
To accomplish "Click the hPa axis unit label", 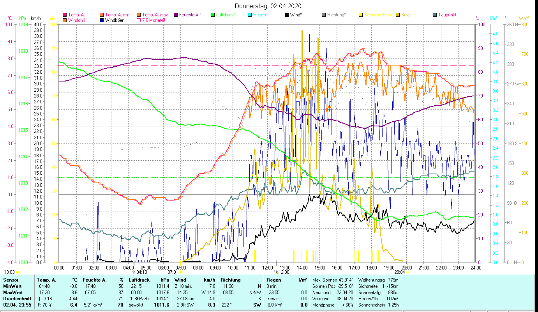I will pyautogui.click(x=22, y=18).
